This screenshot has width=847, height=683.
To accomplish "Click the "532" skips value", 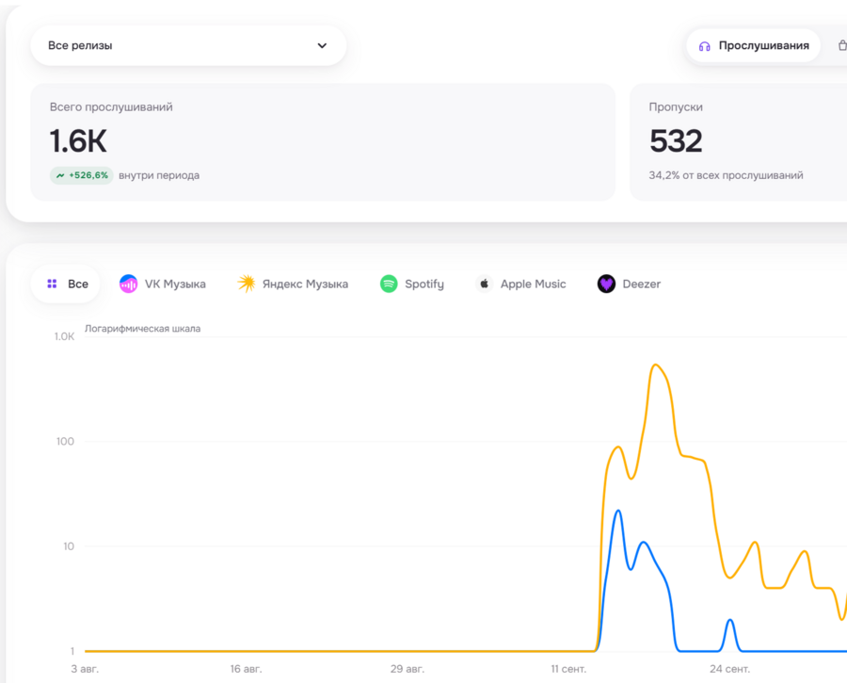I will click(x=676, y=140).
